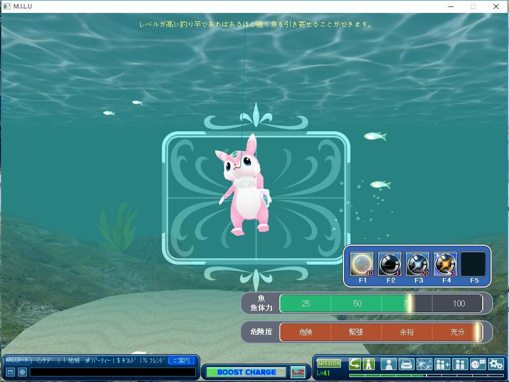Activate the F3 skill slot
The image size is (509, 382).
tap(417, 264)
